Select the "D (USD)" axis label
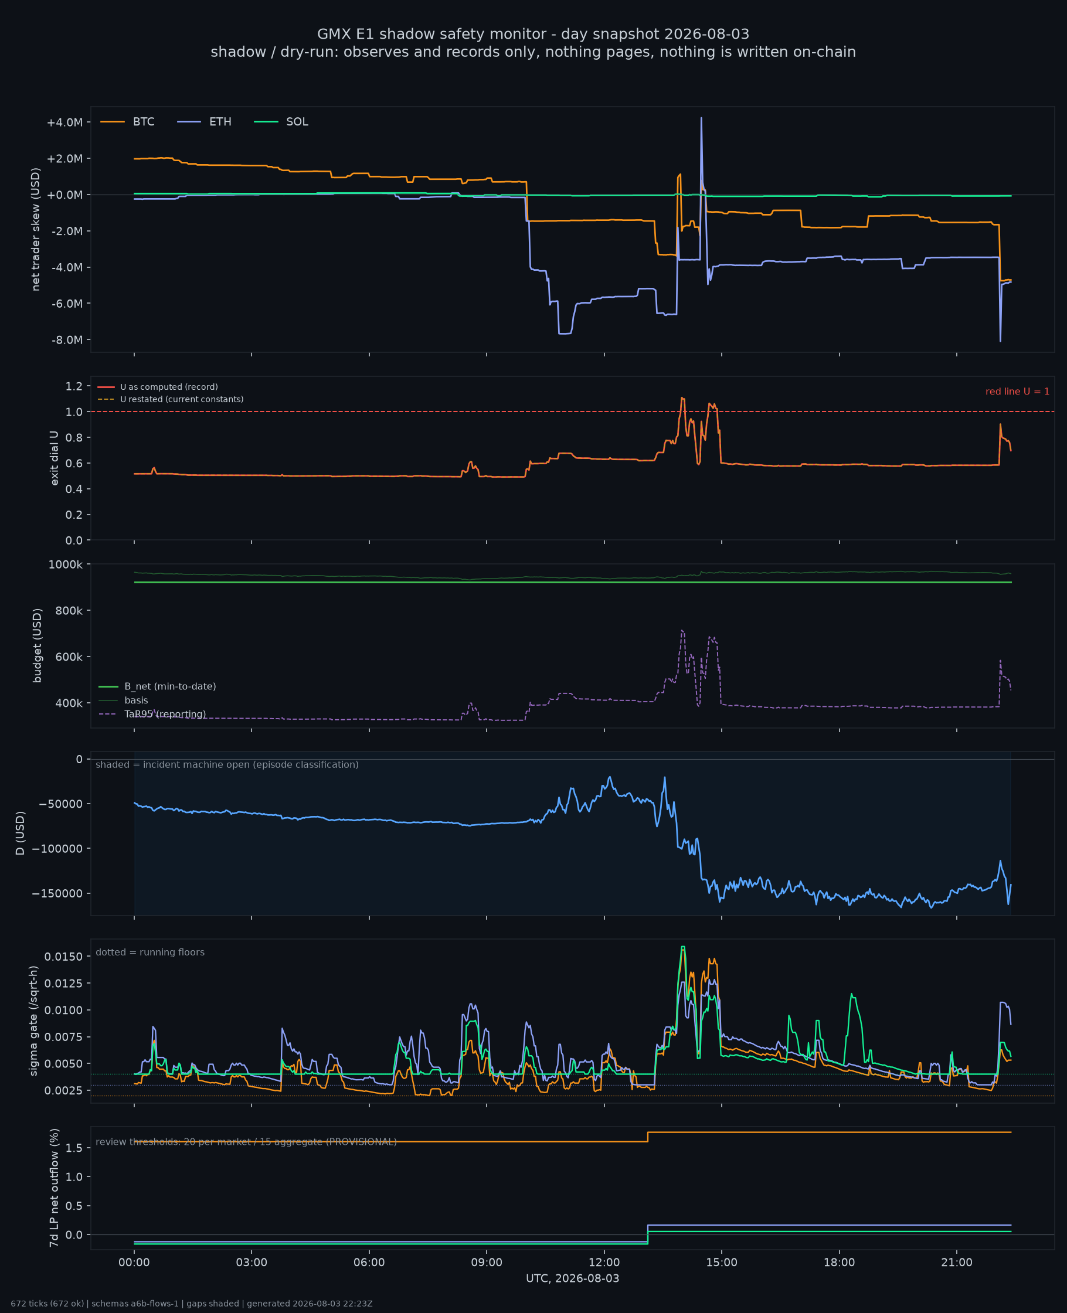Viewport: 1067px width, 1313px height. 21,833
